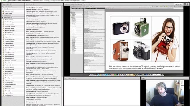Click the browser address bar URL

pos(44,1)
